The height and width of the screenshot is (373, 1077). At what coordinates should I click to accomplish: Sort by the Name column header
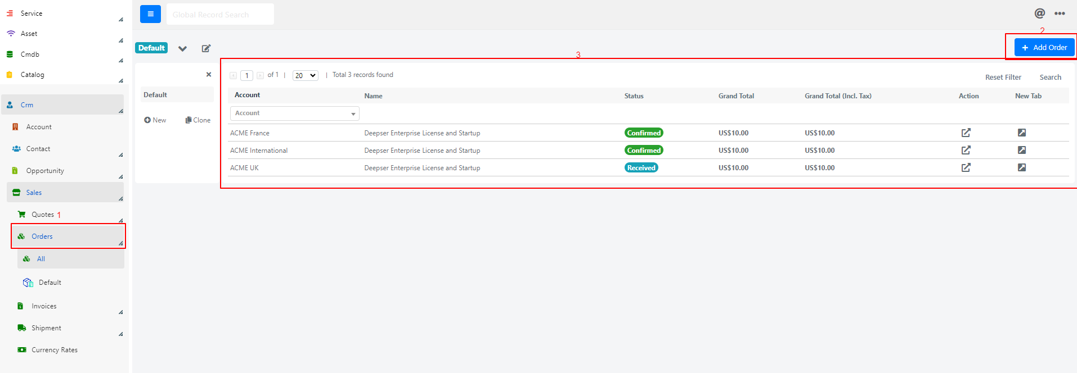tap(373, 96)
